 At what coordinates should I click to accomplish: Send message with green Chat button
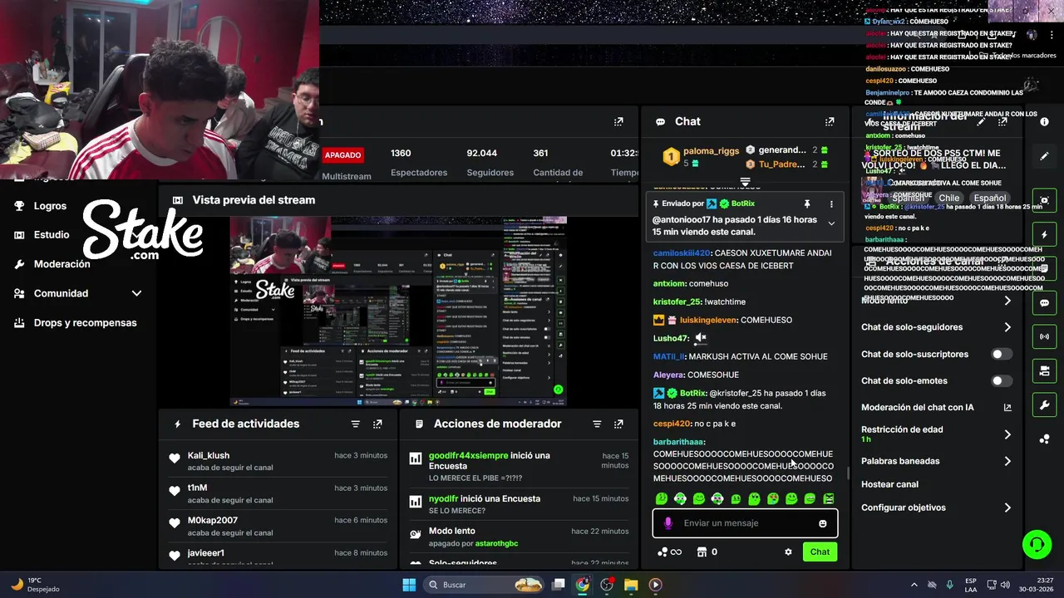[820, 551]
